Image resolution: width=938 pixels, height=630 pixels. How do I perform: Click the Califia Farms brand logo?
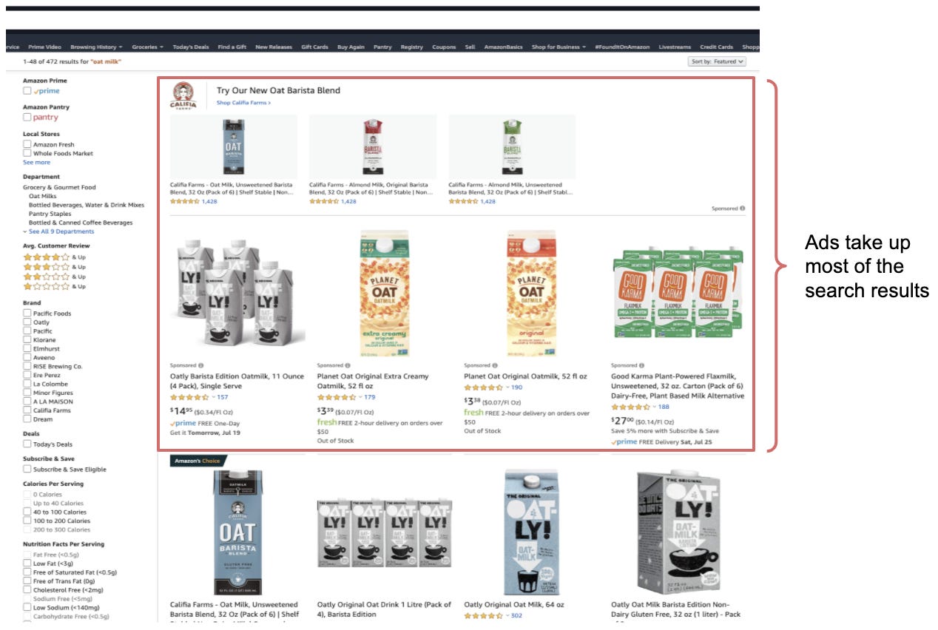(183, 96)
